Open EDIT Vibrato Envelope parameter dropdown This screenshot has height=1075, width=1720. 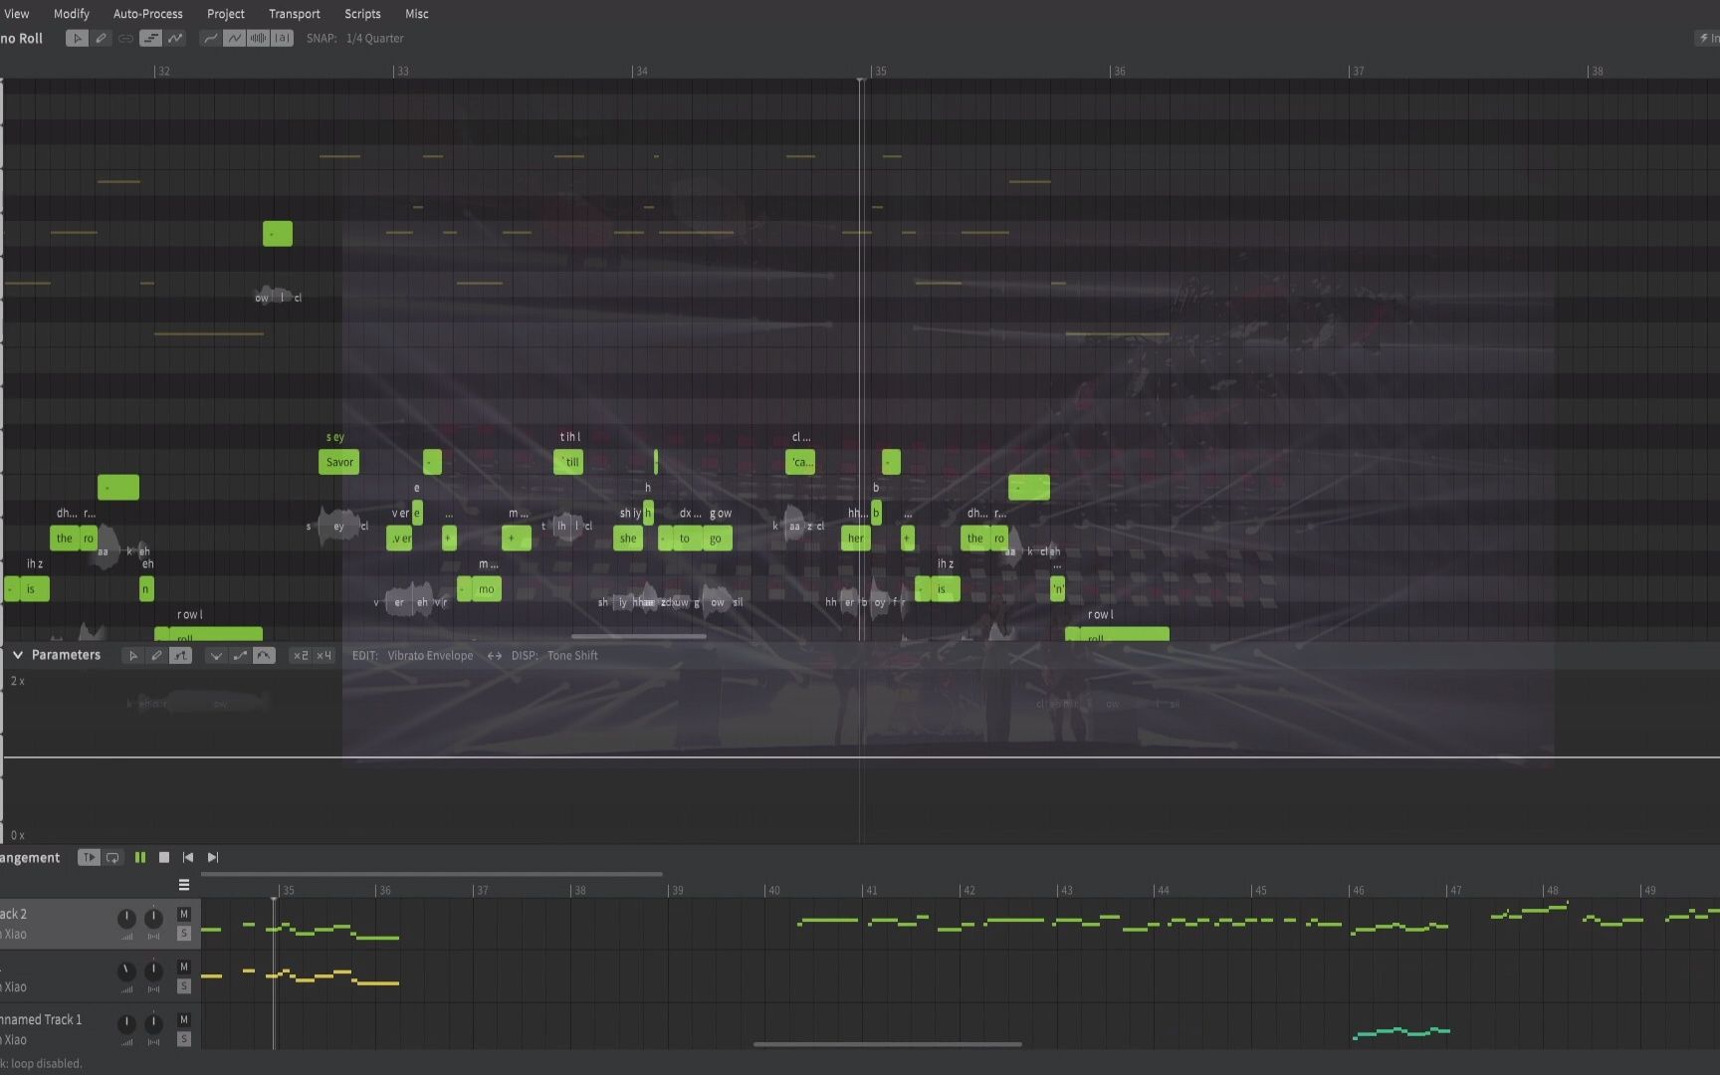click(430, 655)
